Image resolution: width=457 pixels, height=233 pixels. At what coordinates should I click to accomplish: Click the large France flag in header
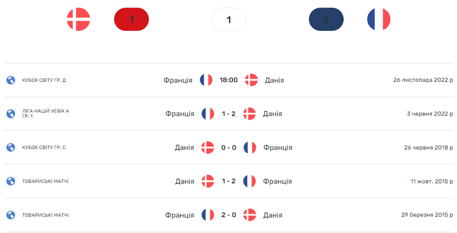[x=378, y=20]
